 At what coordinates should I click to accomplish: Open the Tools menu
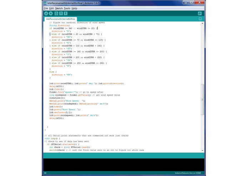[x=67, y=8]
